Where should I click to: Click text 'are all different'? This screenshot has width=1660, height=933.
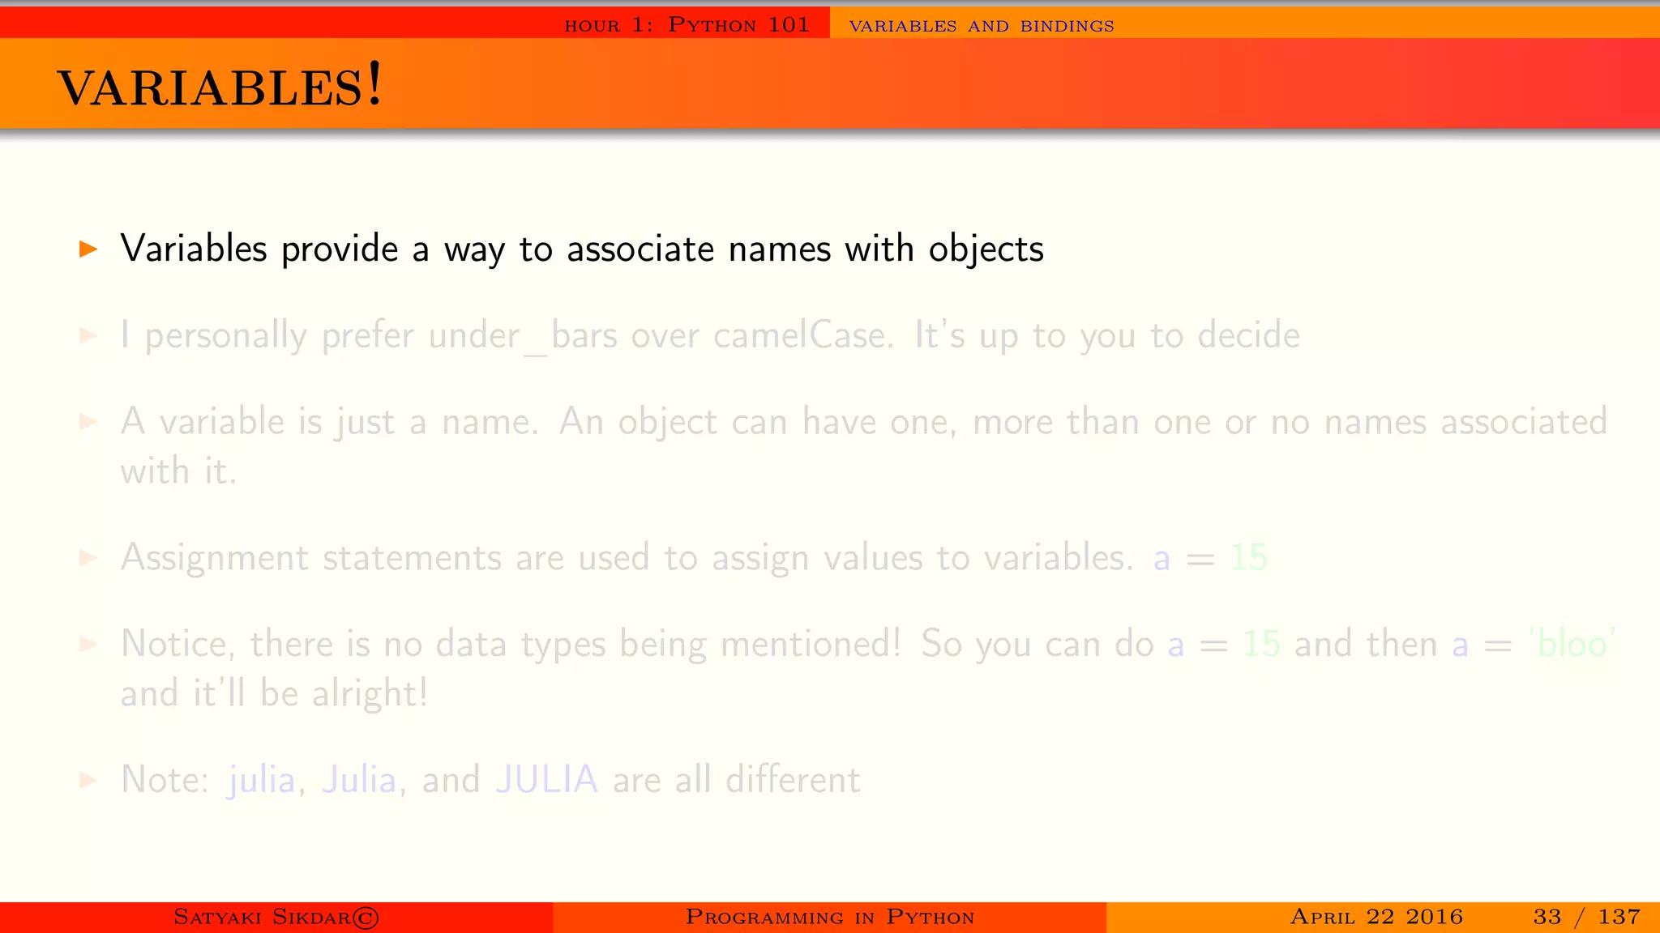point(736,780)
